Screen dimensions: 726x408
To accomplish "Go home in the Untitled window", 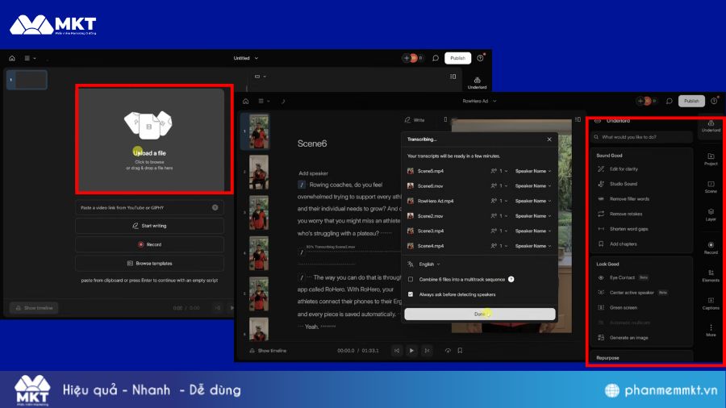I will [x=12, y=58].
